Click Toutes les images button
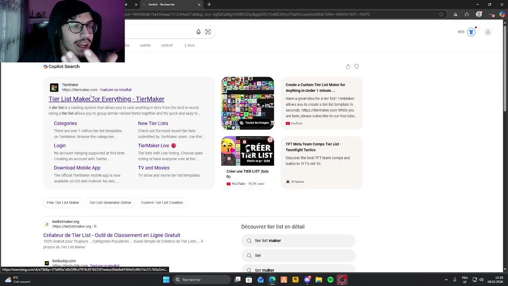 tap(254, 123)
